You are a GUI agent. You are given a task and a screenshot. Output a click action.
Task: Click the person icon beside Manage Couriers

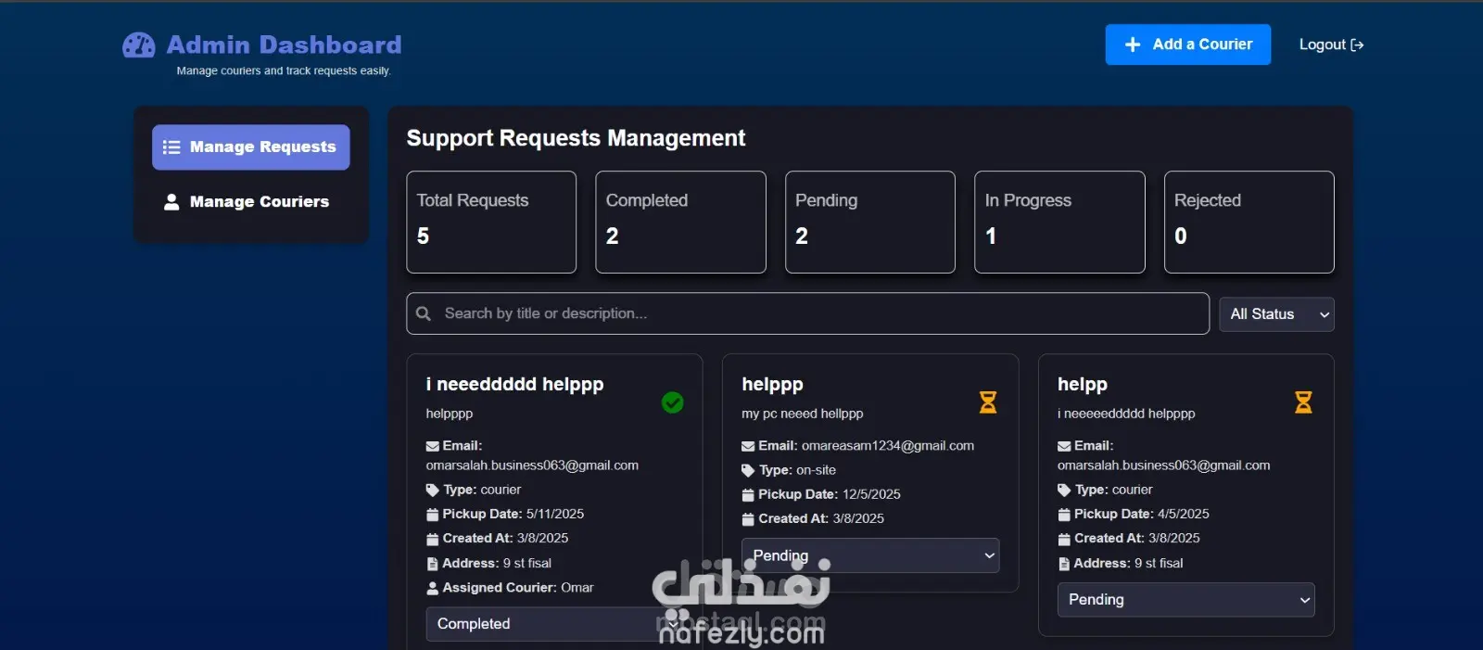click(171, 202)
